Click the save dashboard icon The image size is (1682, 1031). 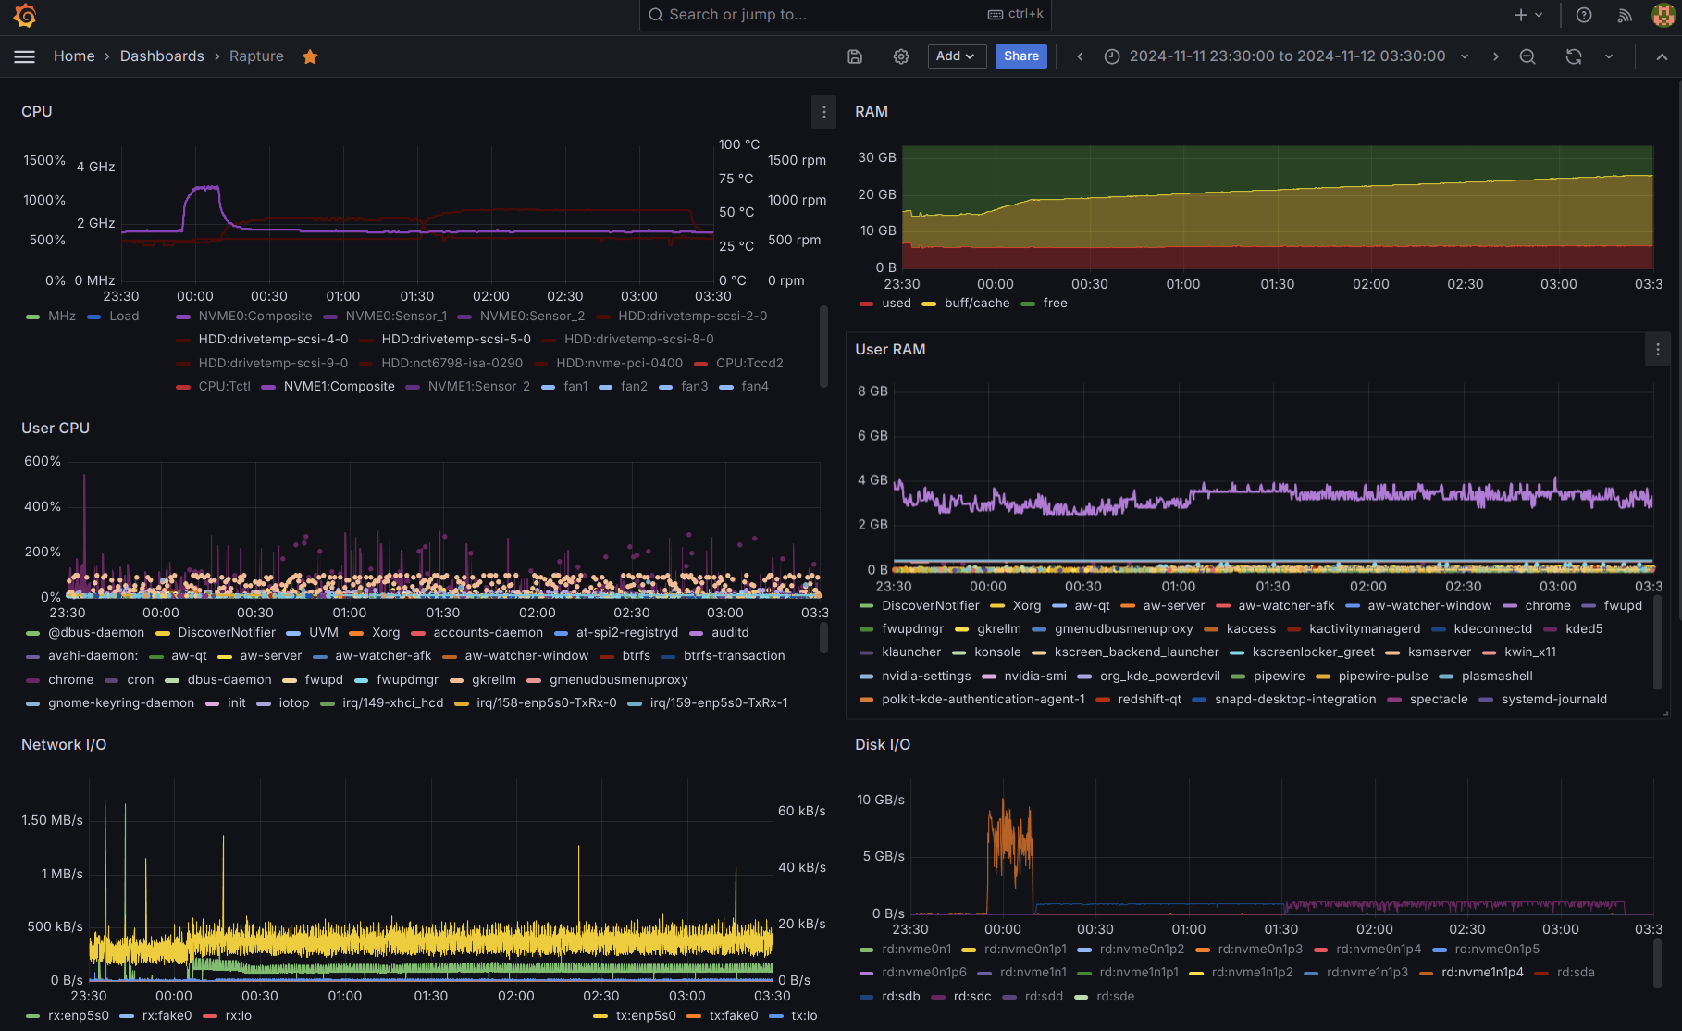(x=855, y=56)
